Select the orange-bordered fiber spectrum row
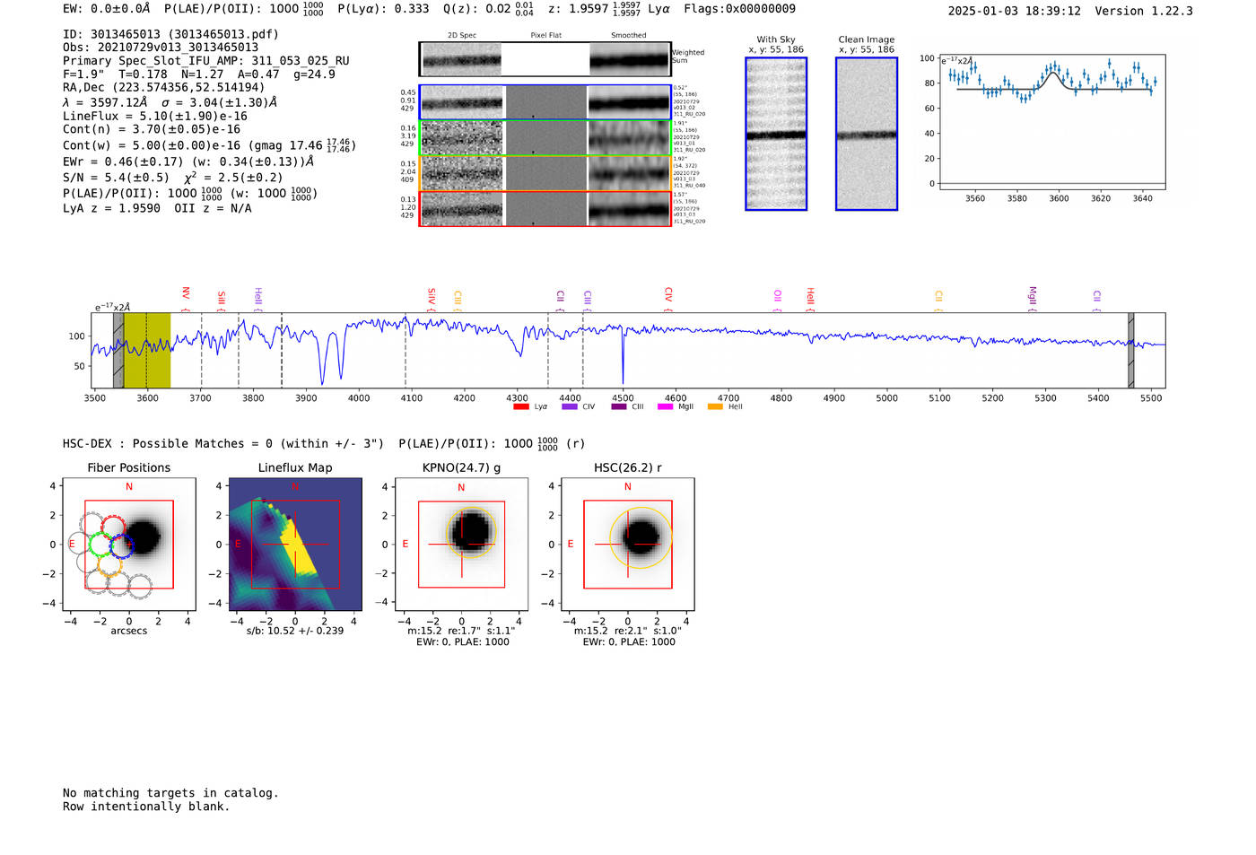 [545, 173]
